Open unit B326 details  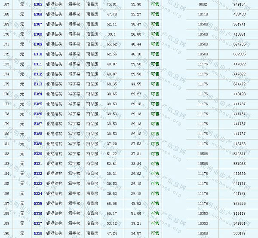tap(38, 114)
